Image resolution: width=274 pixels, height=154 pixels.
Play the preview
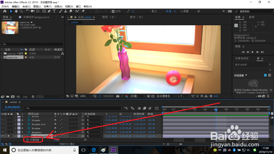click(253, 52)
